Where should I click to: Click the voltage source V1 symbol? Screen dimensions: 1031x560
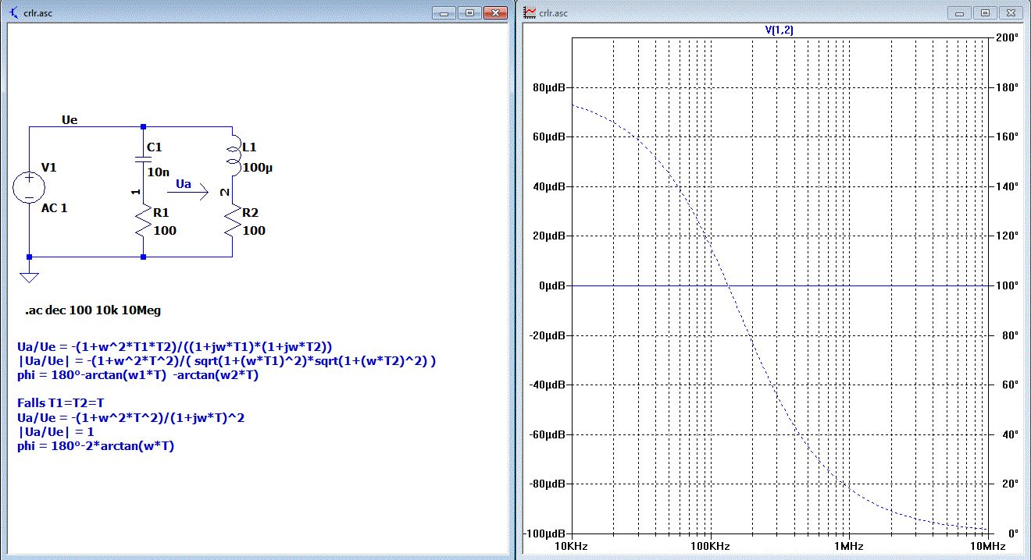29,188
